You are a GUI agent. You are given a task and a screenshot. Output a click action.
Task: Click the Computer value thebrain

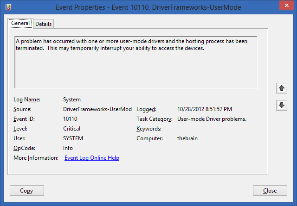187,138
